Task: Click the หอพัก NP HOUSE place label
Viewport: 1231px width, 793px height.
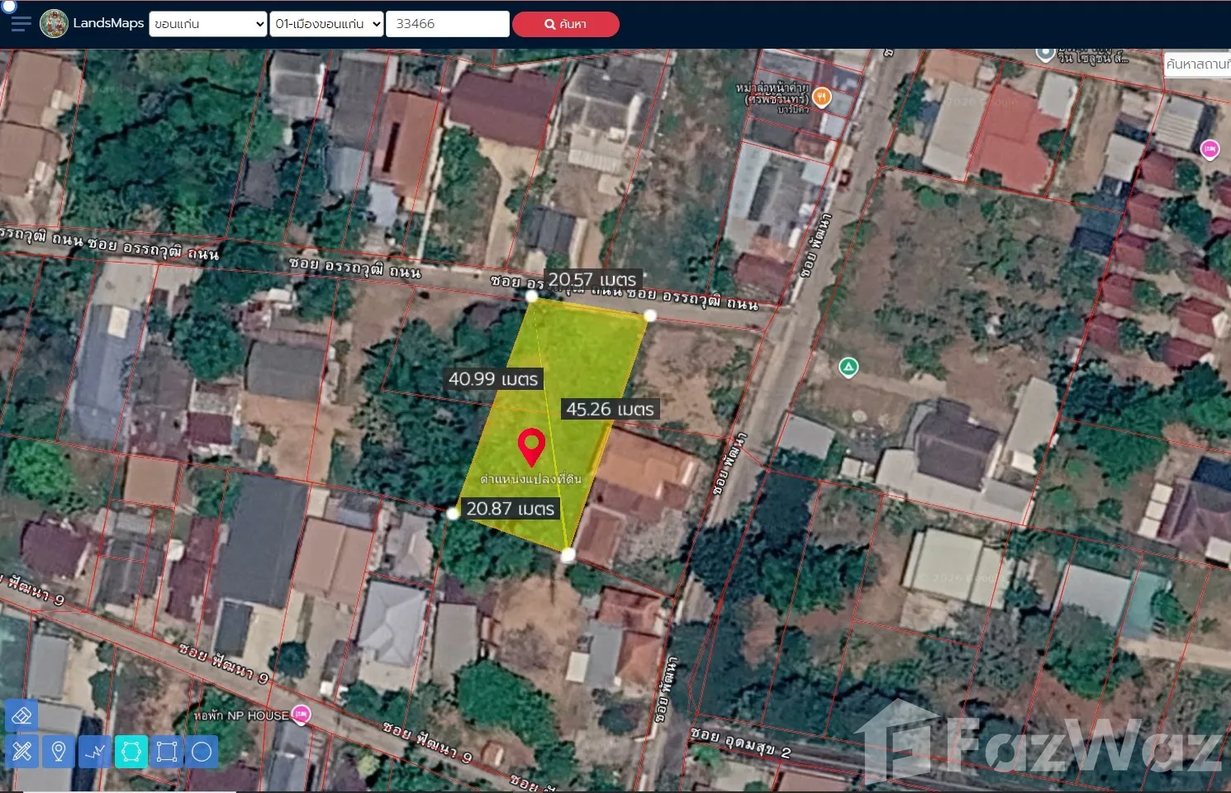Action: pyautogui.click(x=241, y=715)
